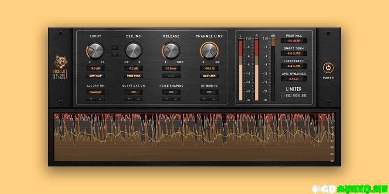389x194 pixels.
Task: Open the Dithering Off dropdown
Action: click(209, 92)
